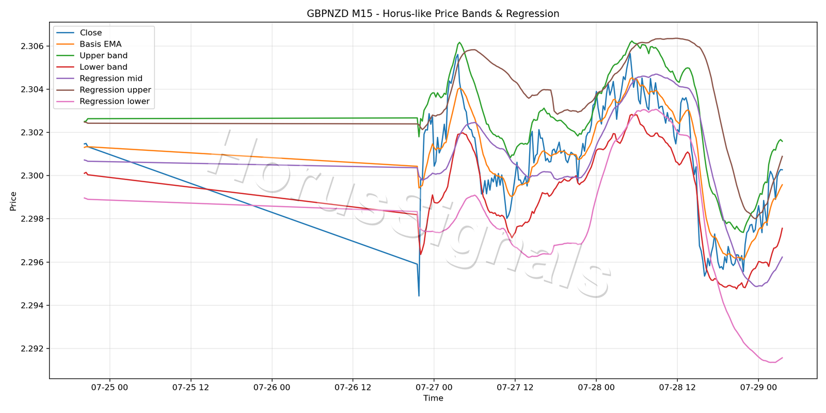The width and height of the screenshot is (826, 413).
Task: Click y-axis tick label 2.302
Action: click(x=33, y=133)
